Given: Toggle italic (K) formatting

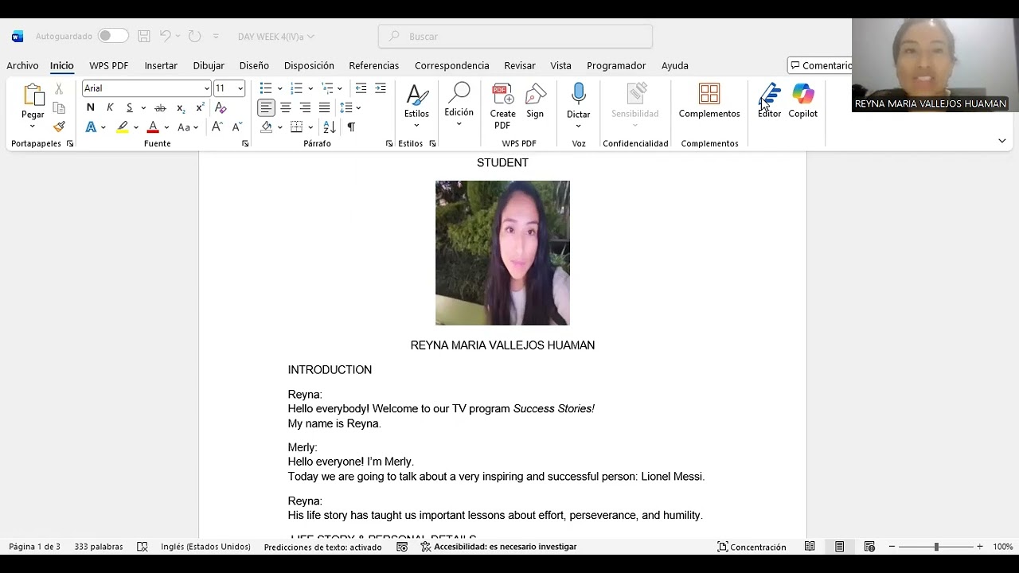Looking at the screenshot, I should click(x=110, y=107).
